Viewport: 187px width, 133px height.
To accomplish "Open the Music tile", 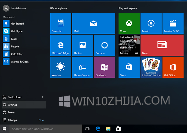I will [151, 23].
